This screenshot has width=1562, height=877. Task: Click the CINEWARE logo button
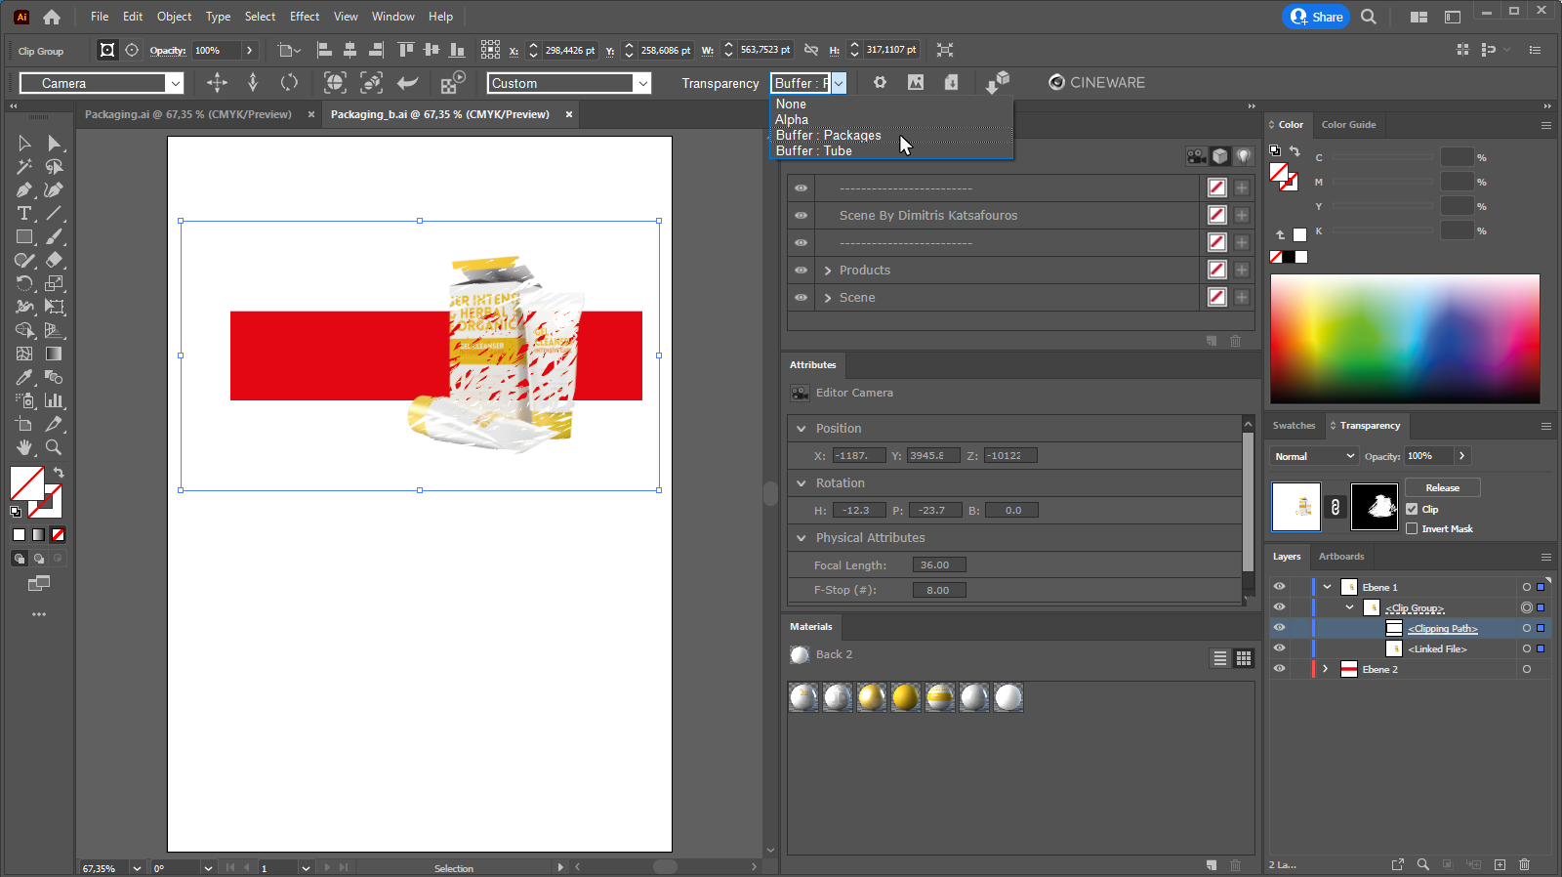pyautogui.click(x=1096, y=83)
